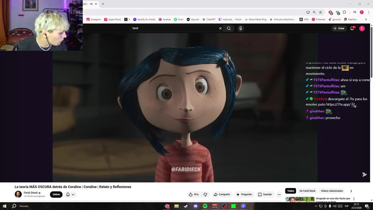
Task: Bookmark this page with the star icon
Action: 321,12
